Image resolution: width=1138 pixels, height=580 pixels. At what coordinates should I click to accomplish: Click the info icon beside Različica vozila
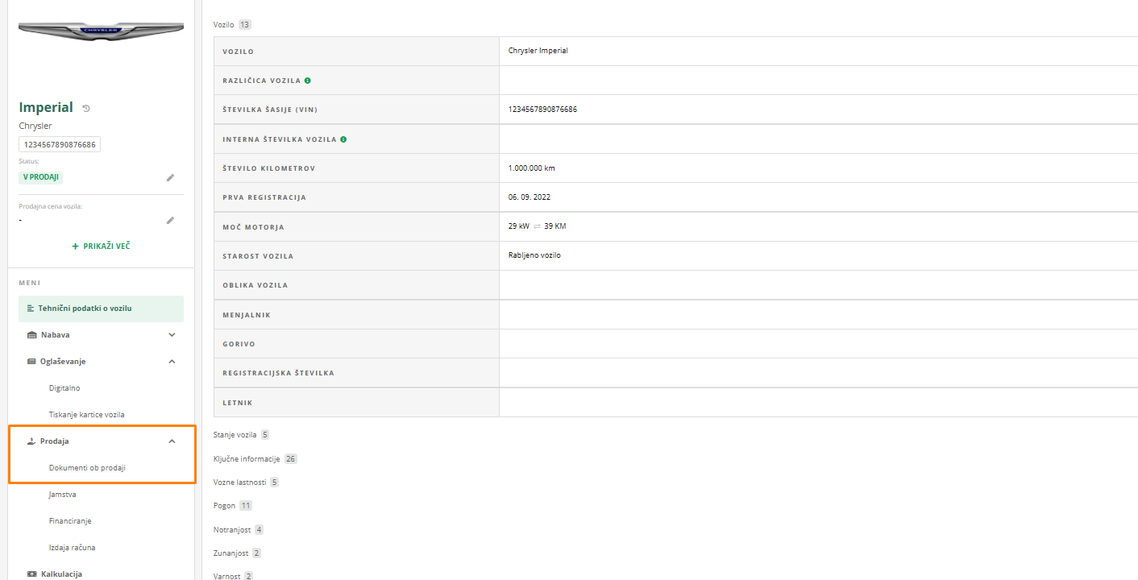(308, 81)
